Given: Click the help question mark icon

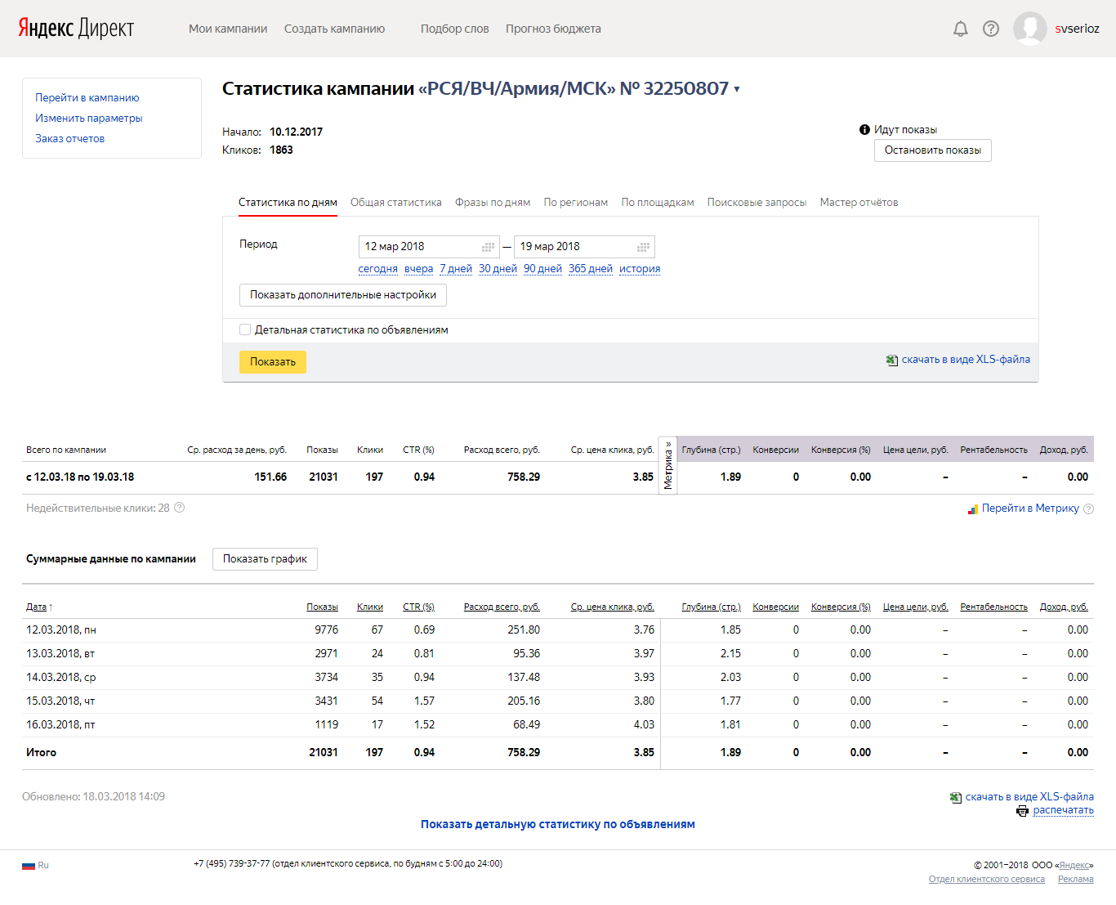Looking at the screenshot, I should [991, 29].
